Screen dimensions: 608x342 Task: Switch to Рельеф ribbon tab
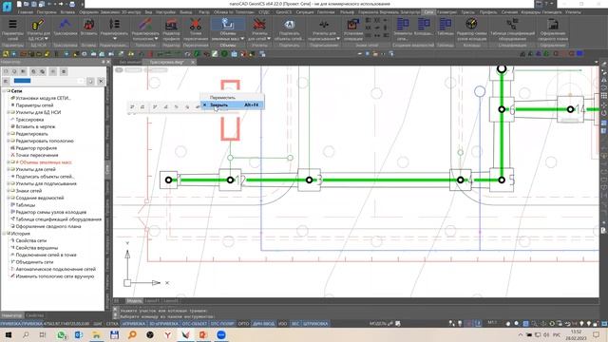[347, 12]
